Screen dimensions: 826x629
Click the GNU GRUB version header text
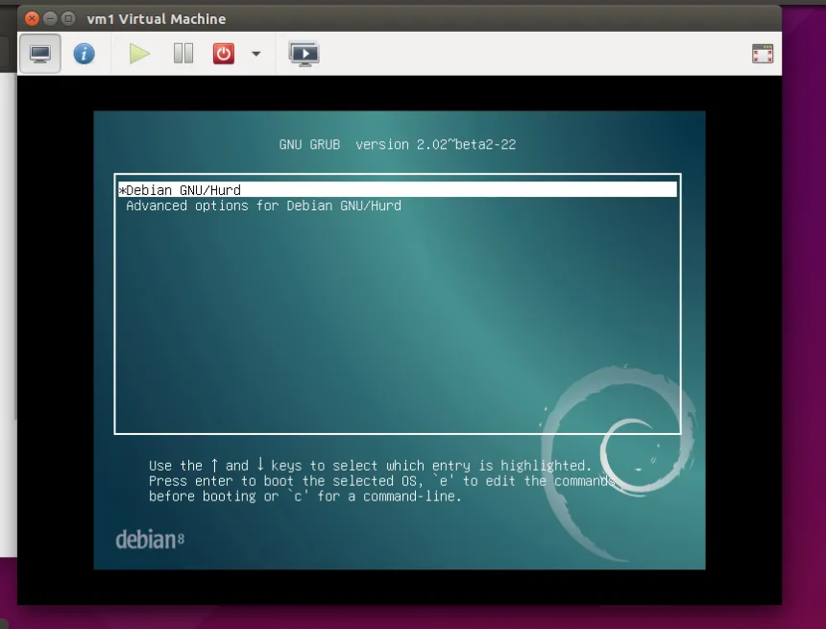(398, 144)
